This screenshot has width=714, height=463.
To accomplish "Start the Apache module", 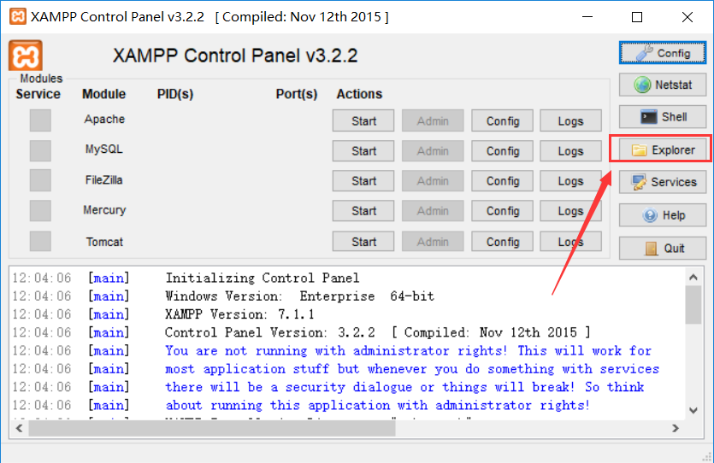I will click(x=363, y=120).
